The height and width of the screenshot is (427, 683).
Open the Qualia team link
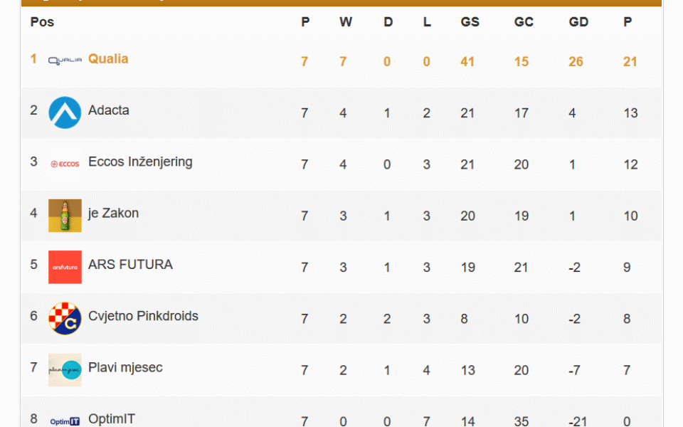point(108,59)
